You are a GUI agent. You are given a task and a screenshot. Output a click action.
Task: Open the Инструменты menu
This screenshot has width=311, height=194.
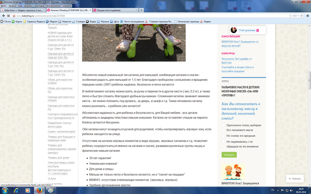coord(53,6)
